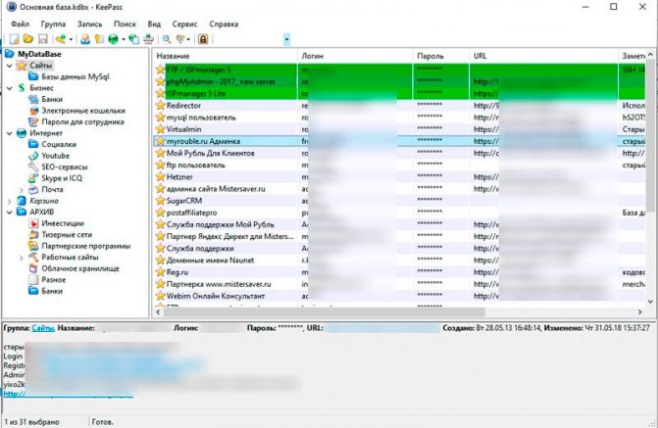Click the star icon of the SugarCRM entry
This screenshot has height=428, width=658.
pyautogui.click(x=160, y=201)
